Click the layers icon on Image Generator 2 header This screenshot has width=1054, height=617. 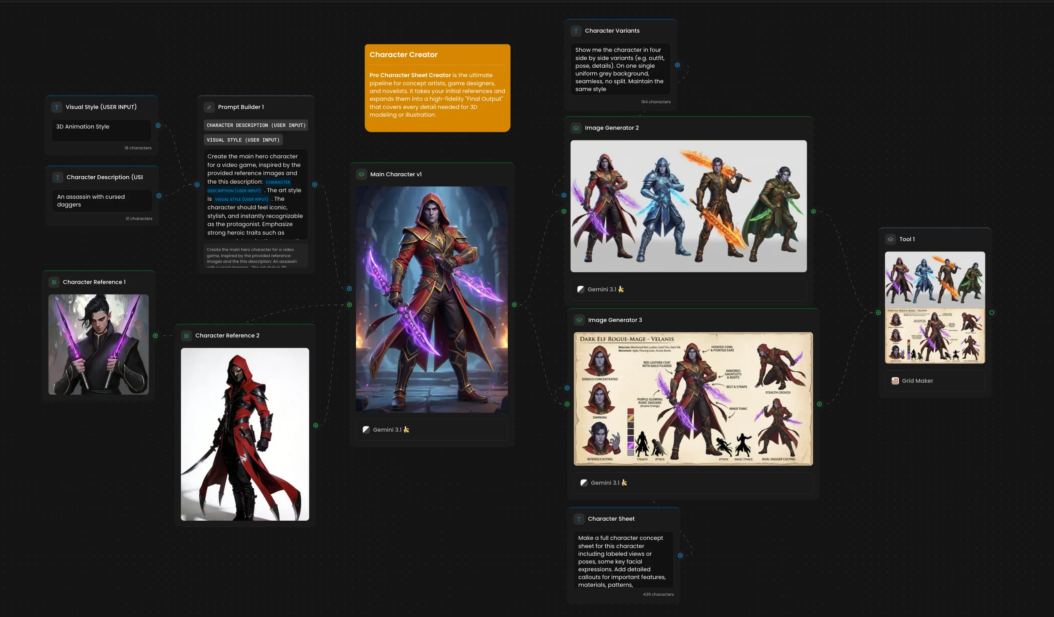576,128
